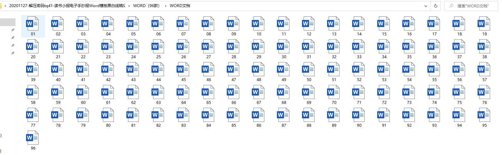
Task: Click the file name label 90
Action: [359, 125]
